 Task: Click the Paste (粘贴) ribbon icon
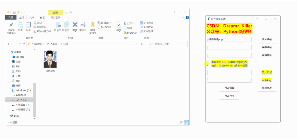coord(29,24)
